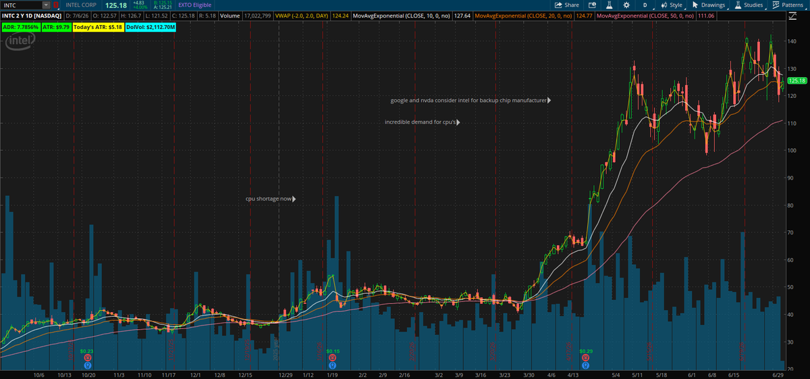Click the $0.29 earnings value
810x379 pixels.
click(587, 351)
